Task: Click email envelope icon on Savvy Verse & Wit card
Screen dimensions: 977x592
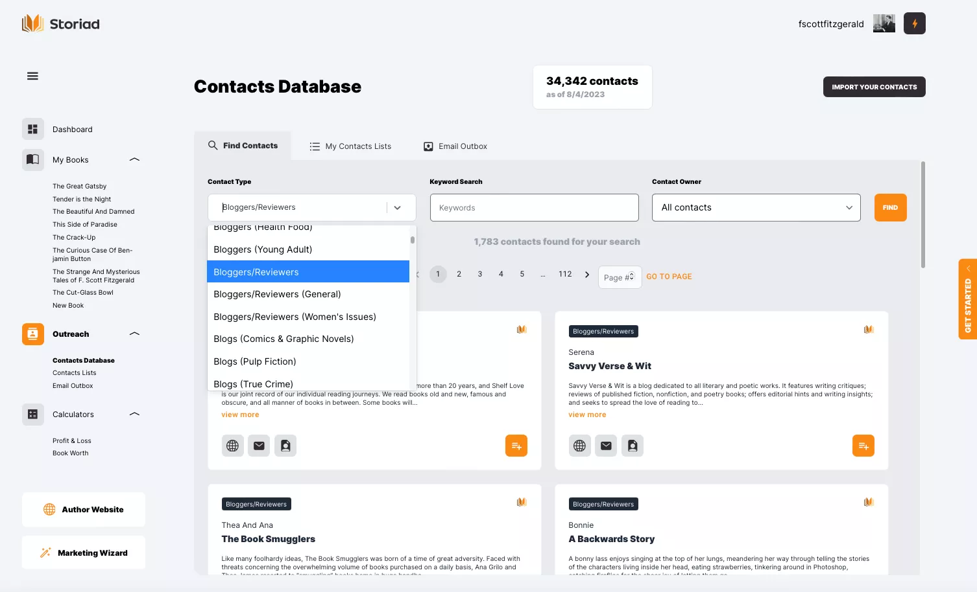Action: click(x=606, y=446)
